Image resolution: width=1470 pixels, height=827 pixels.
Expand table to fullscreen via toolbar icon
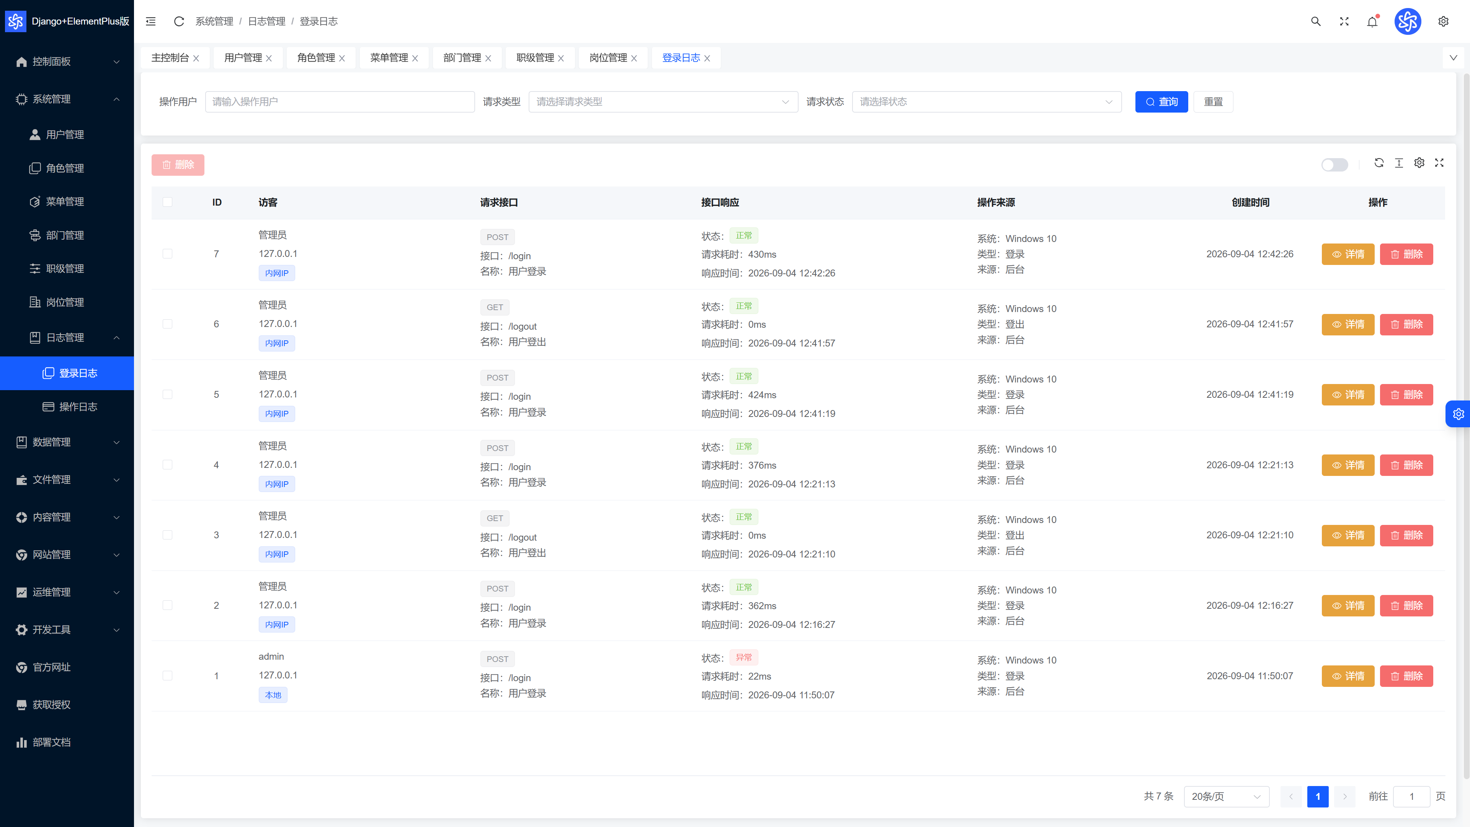[x=1439, y=163]
